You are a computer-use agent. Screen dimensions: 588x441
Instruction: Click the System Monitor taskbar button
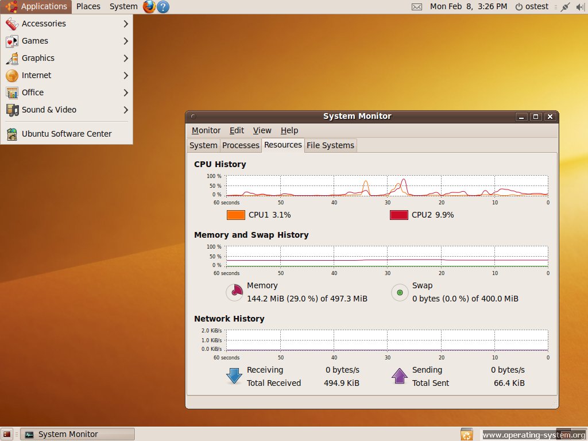click(x=78, y=434)
